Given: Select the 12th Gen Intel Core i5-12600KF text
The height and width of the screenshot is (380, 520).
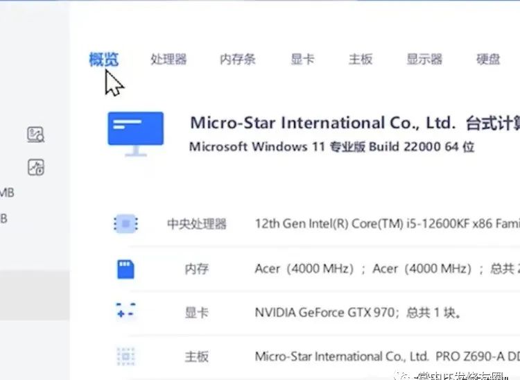Looking at the screenshot, I should tap(388, 224).
